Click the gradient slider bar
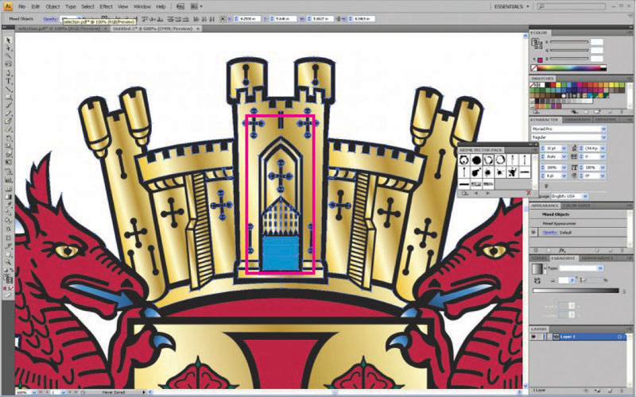The width and height of the screenshot is (636, 397). (576, 291)
